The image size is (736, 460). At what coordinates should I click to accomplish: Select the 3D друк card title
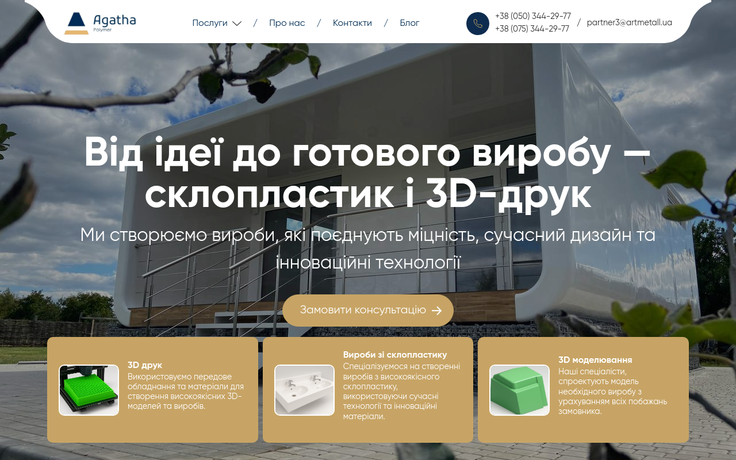pyautogui.click(x=145, y=365)
